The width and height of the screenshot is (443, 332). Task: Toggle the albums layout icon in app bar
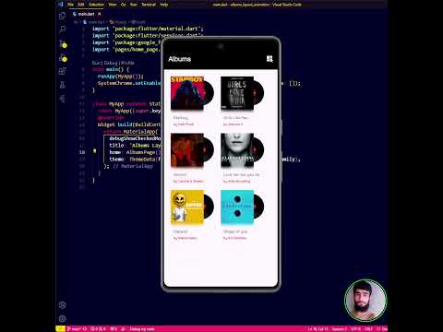pyautogui.click(x=269, y=59)
